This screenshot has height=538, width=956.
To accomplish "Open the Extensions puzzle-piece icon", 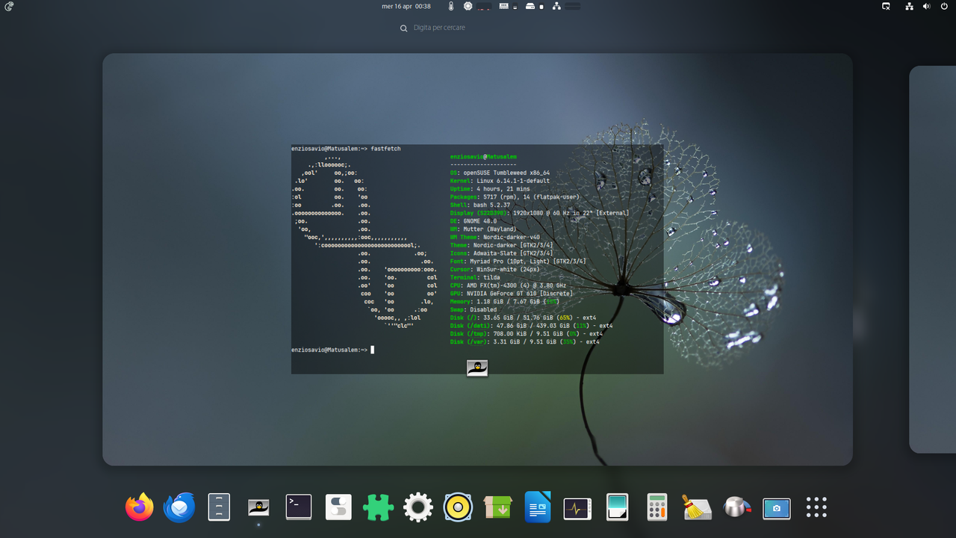I will 378,507.
